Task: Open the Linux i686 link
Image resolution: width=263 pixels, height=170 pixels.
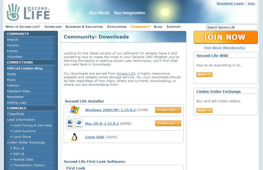Action: pyautogui.click(x=94, y=137)
